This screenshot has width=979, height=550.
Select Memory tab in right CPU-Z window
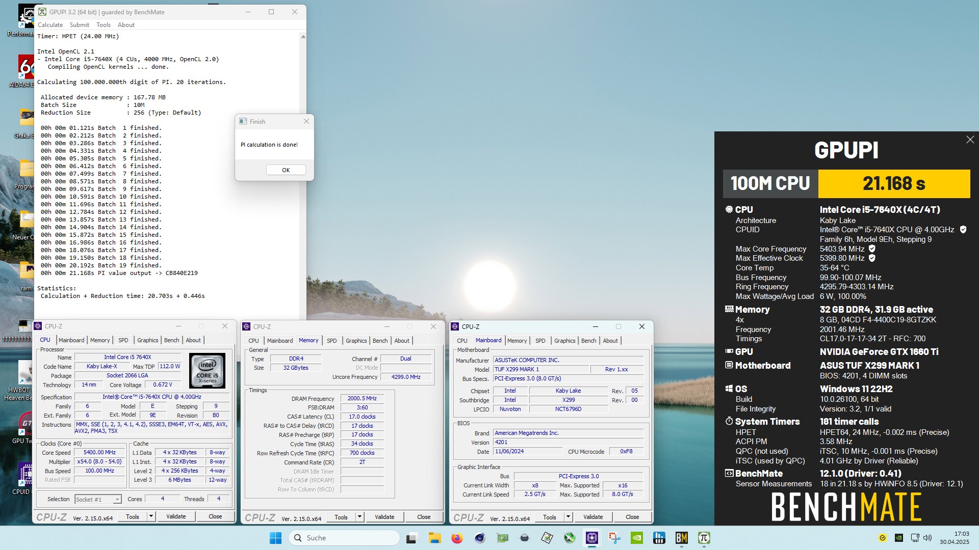[517, 341]
